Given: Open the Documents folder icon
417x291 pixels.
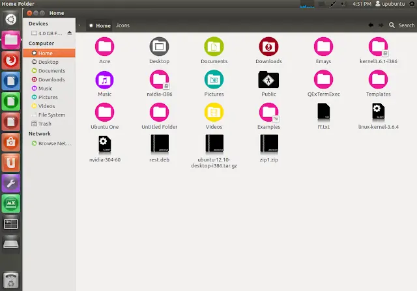Looking at the screenshot, I should point(214,47).
